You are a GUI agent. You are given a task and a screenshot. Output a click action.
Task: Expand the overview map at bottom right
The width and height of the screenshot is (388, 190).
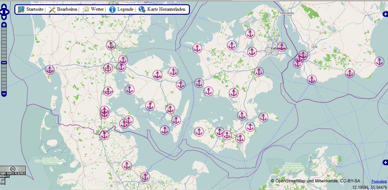coord(385,162)
